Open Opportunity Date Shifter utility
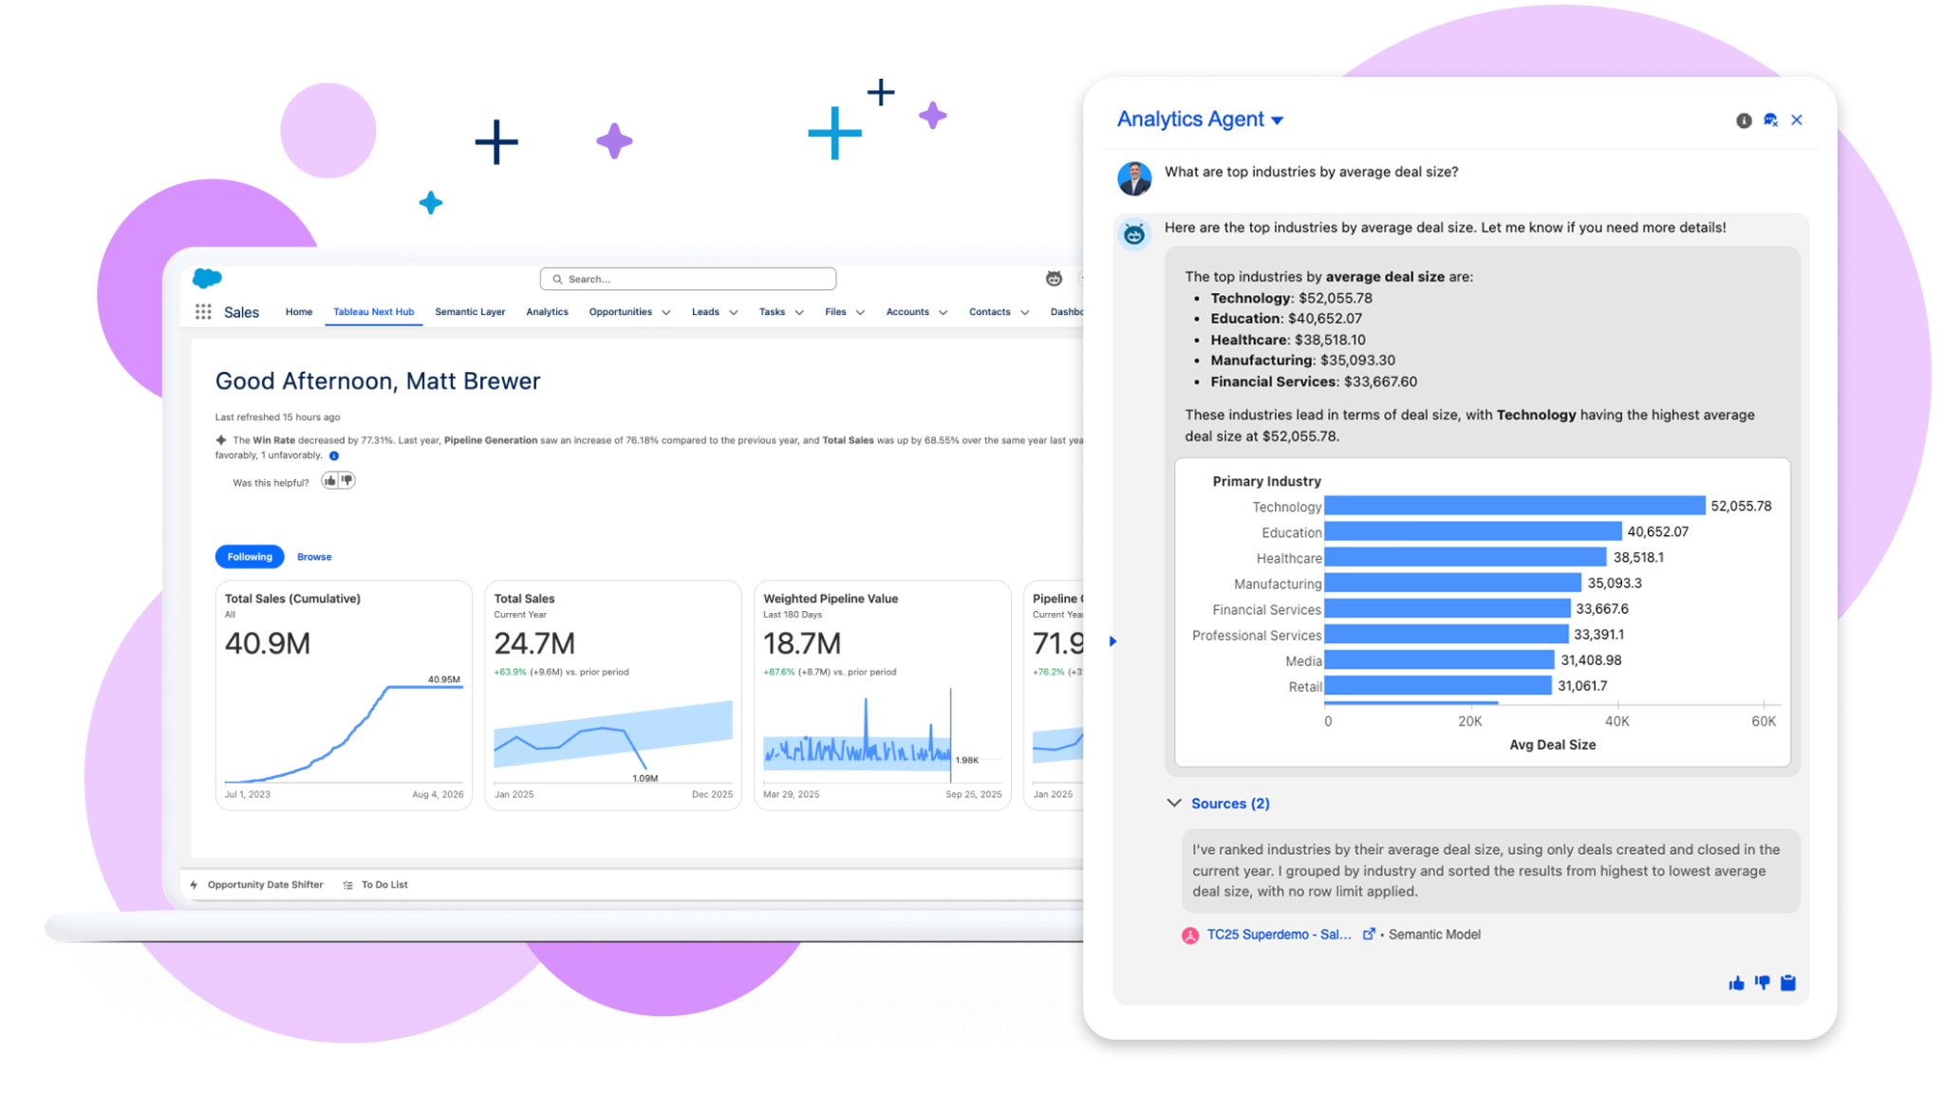The image size is (1943, 1093). [265, 885]
